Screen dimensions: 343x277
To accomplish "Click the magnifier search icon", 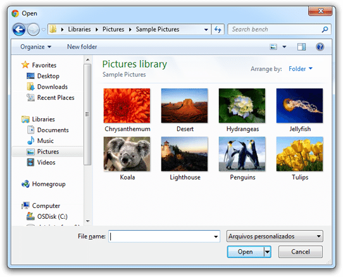I will [325, 29].
